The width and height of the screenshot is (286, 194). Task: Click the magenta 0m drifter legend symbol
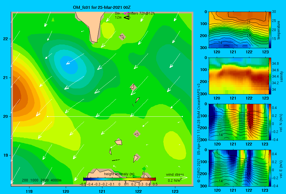click(x=126, y=13)
